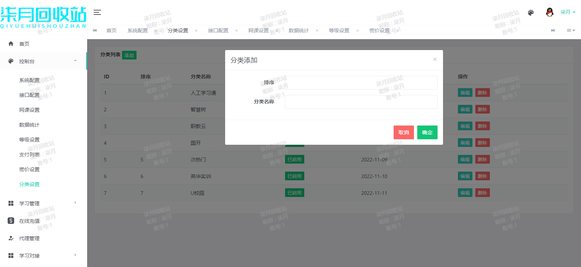581x267 pixels.
Task: Delete the 次热门 row
Action: tap(483, 159)
